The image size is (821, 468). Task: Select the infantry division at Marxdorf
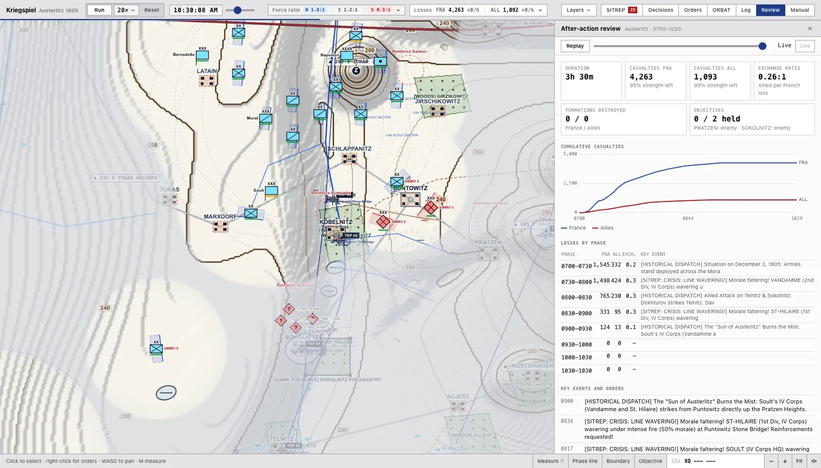pyautogui.click(x=251, y=213)
